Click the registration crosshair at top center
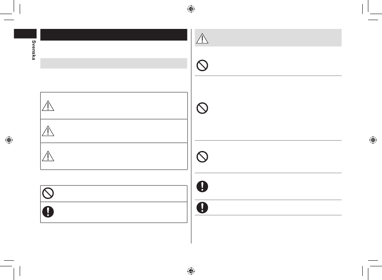Image resolution: width=382 pixels, height=280 pixels. 191,9
